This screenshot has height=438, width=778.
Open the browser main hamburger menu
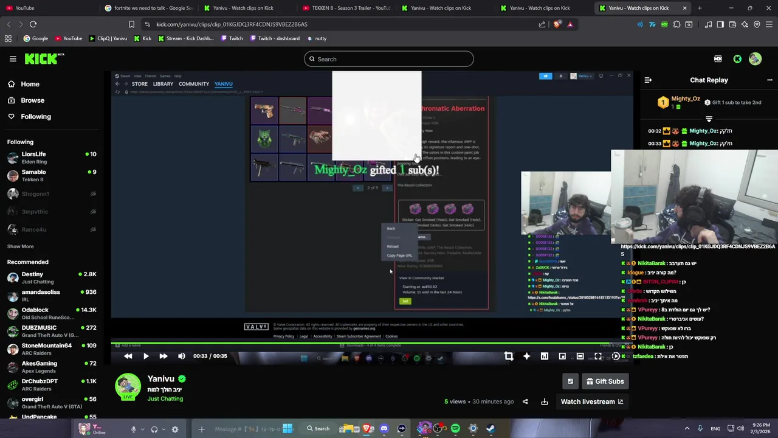[769, 24]
